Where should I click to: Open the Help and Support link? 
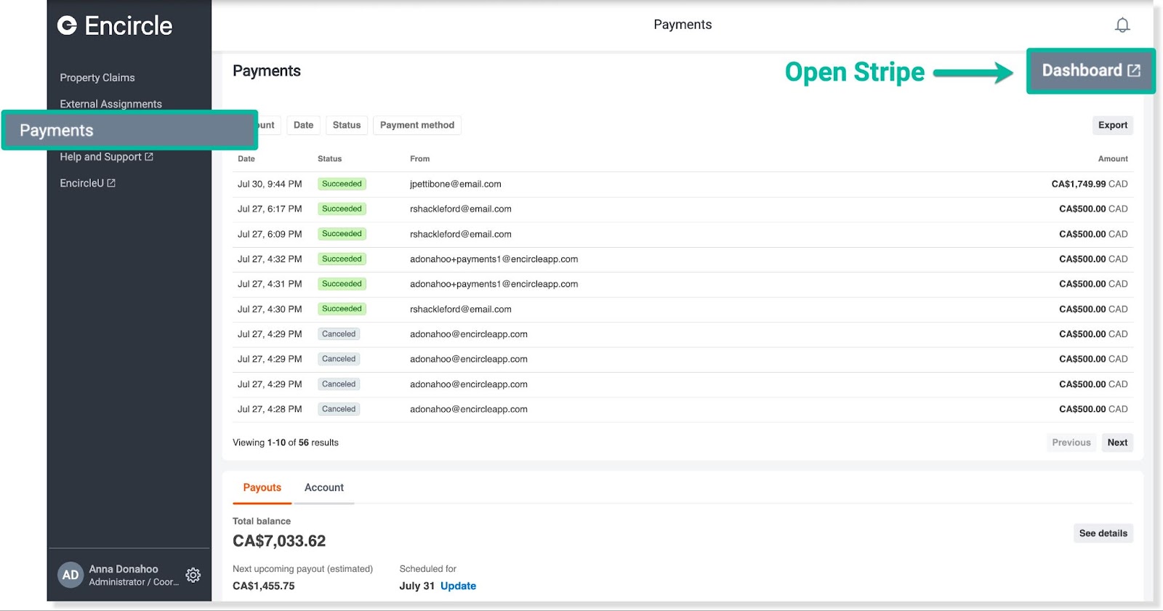click(x=106, y=157)
